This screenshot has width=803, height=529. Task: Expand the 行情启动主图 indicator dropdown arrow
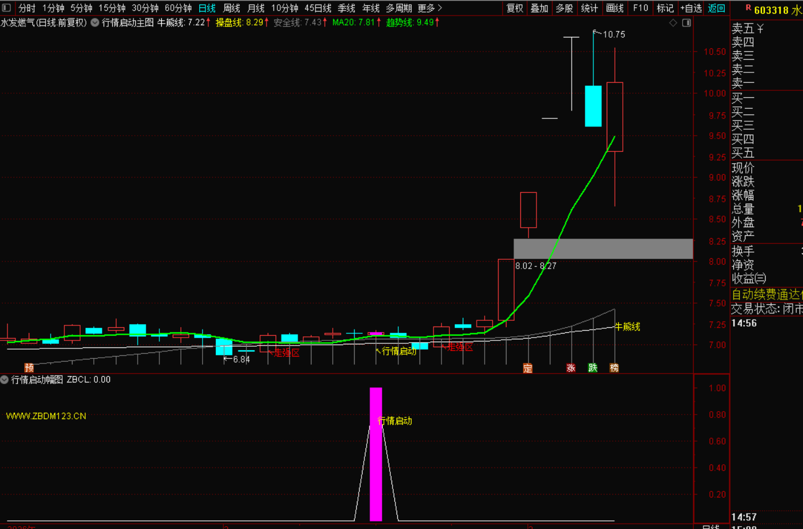coord(95,23)
